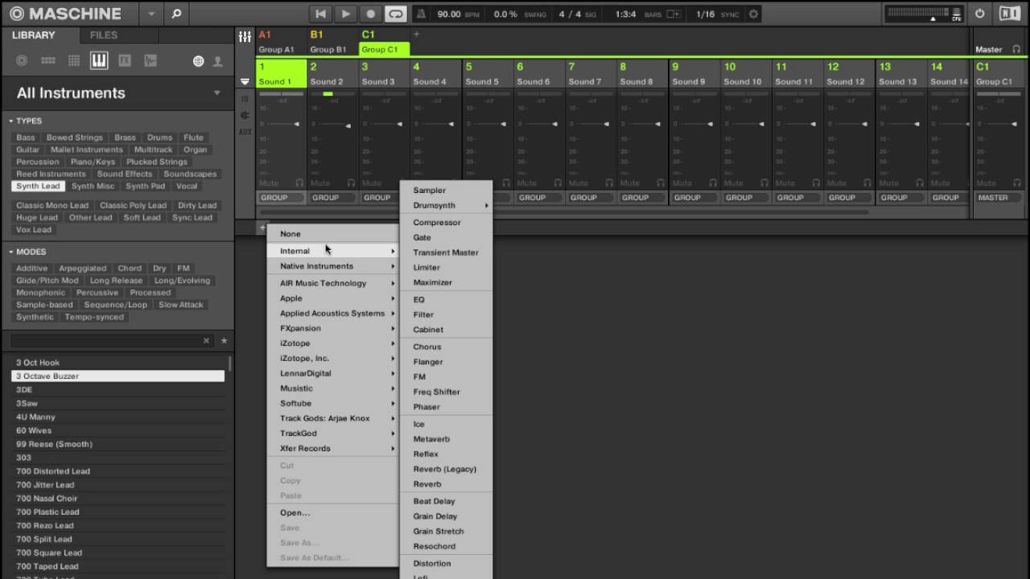The width and height of the screenshot is (1030, 579).
Task: Select the Huge Lead subtype tag
Action: (37, 217)
